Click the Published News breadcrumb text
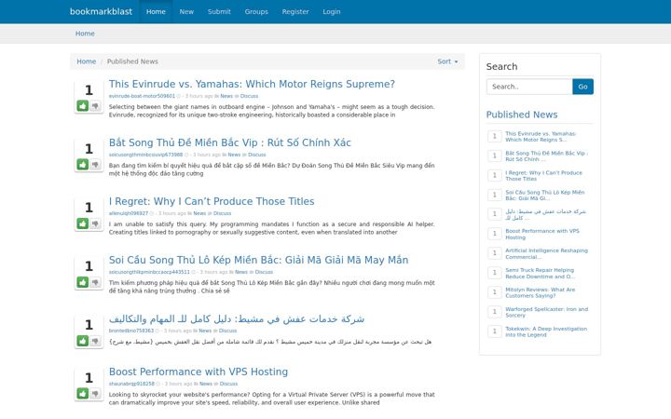The width and height of the screenshot is (671, 419). pos(132,61)
